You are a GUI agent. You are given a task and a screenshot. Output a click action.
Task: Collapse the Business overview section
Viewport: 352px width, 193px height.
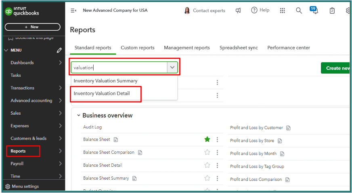(x=78, y=115)
